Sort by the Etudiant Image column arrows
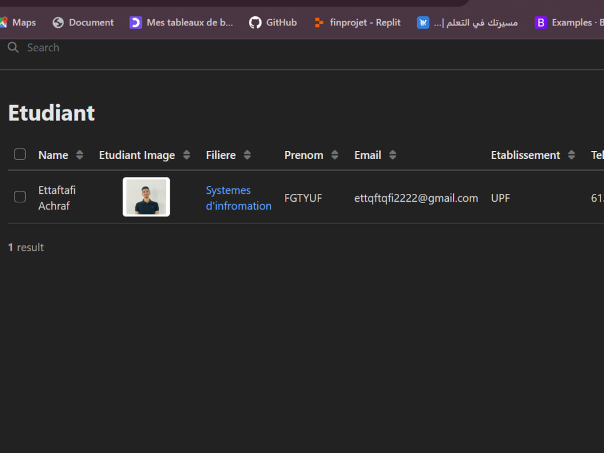This screenshot has width=604, height=453. click(x=187, y=155)
